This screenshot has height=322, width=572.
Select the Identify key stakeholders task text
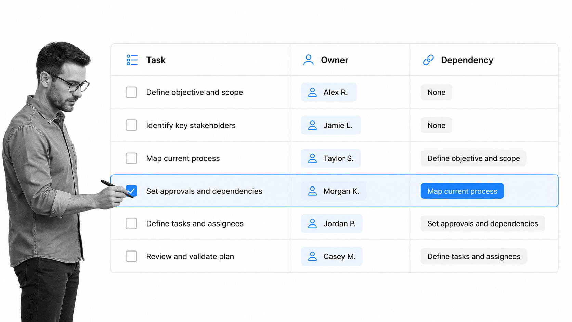pyautogui.click(x=191, y=126)
